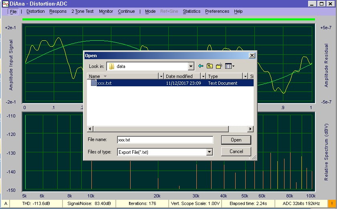Open the Preferences menu
Screen dimensions: 337x209
[x=217, y=11]
